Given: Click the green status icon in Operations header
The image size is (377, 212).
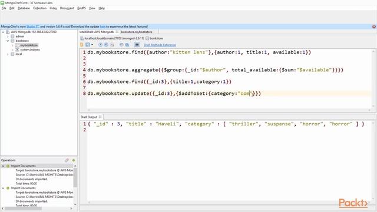Looking at the screenshot, I should [74, 160].
